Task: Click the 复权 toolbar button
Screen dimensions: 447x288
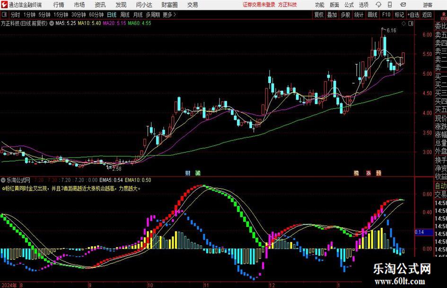Action: (319, 15)
